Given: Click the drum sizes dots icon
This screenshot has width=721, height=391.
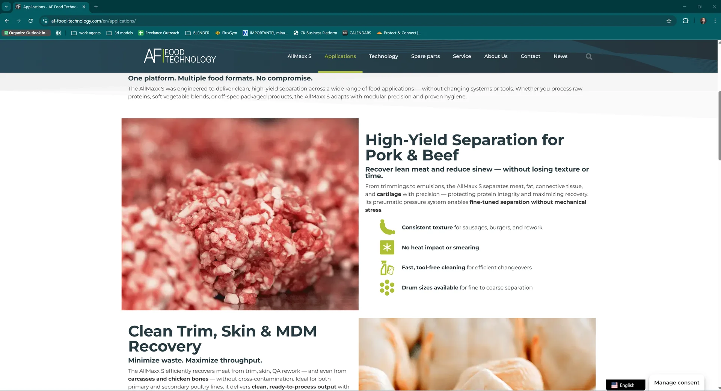Looking at the screenshot, I should (x=387, y=288).
